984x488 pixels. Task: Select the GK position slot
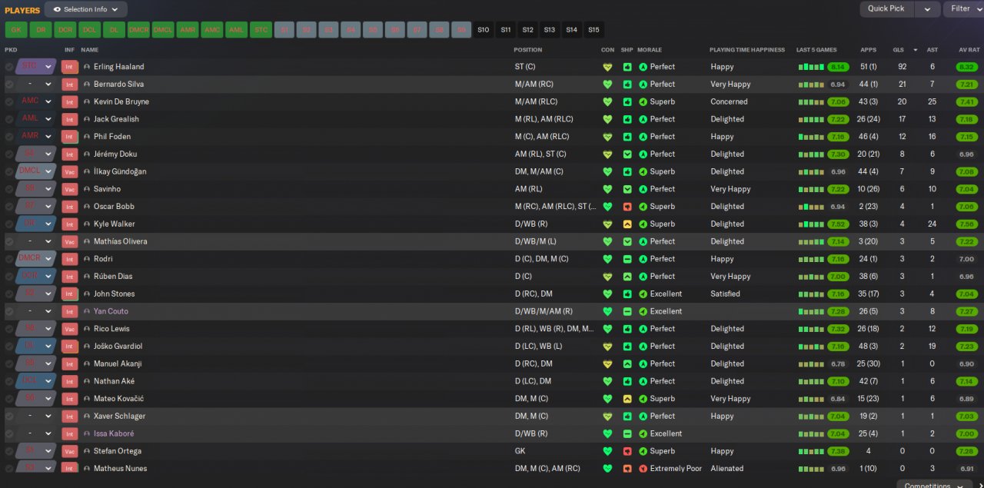pos(16,30)
